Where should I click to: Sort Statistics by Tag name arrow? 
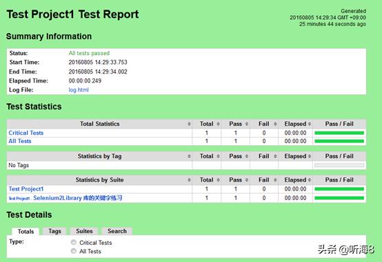(189, 156)
